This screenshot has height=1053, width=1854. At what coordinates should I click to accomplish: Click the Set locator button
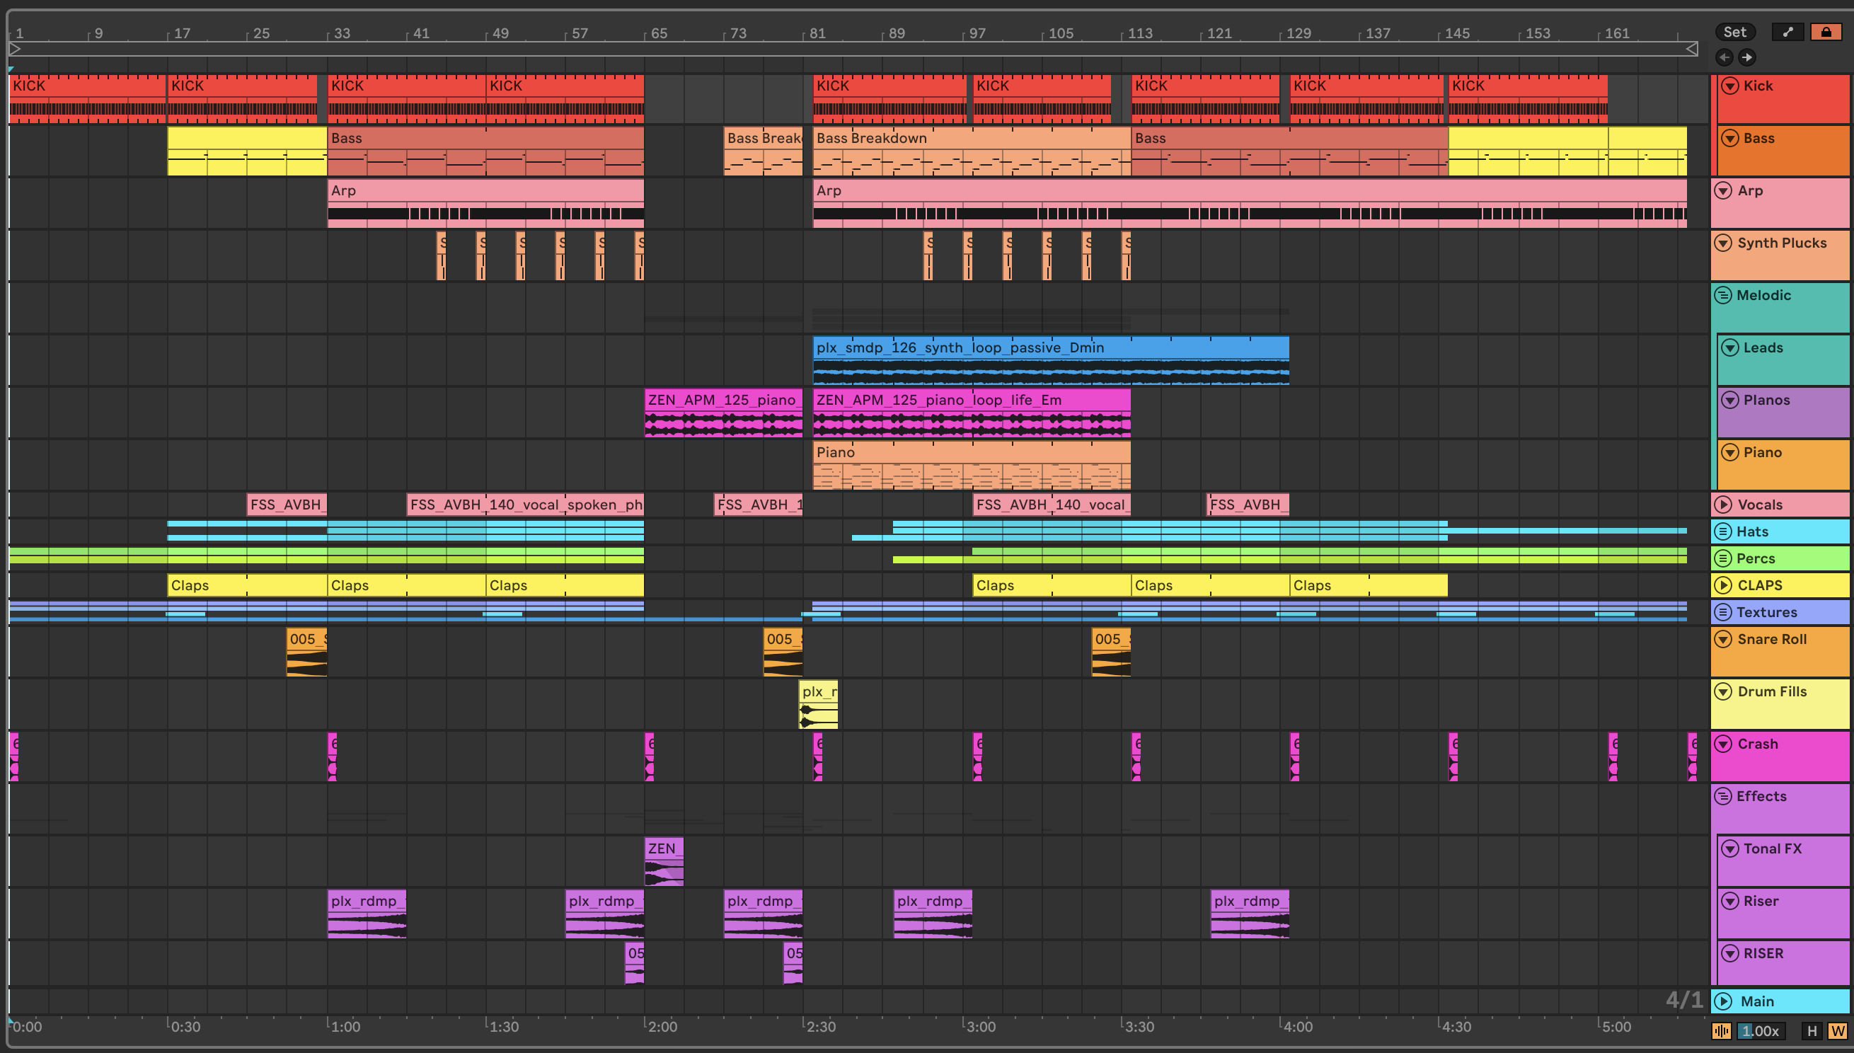coord(1734,32)
